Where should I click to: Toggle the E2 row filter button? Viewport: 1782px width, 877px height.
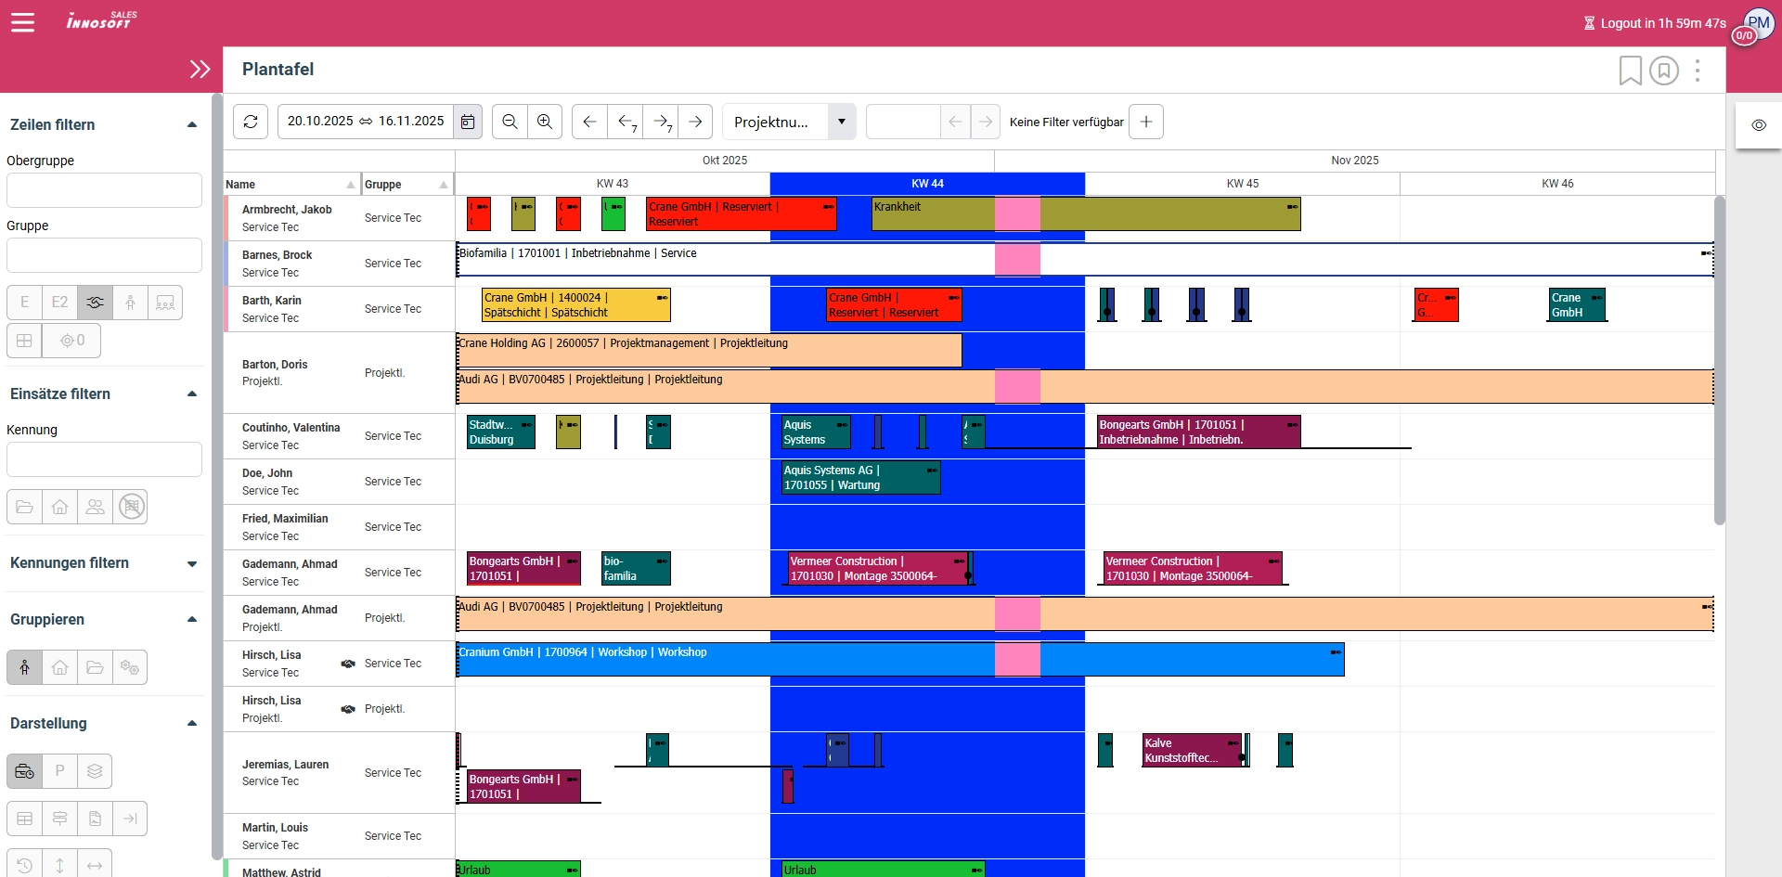(59, 303)
